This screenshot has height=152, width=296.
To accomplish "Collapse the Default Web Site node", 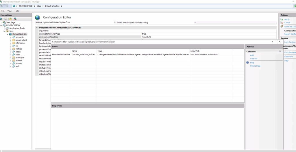I will click(7, 34).
